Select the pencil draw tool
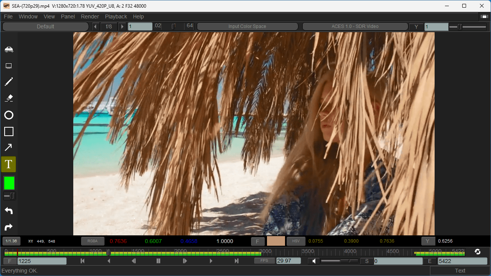The width and height of the screenshot is (491, 276). coord(9,82)
